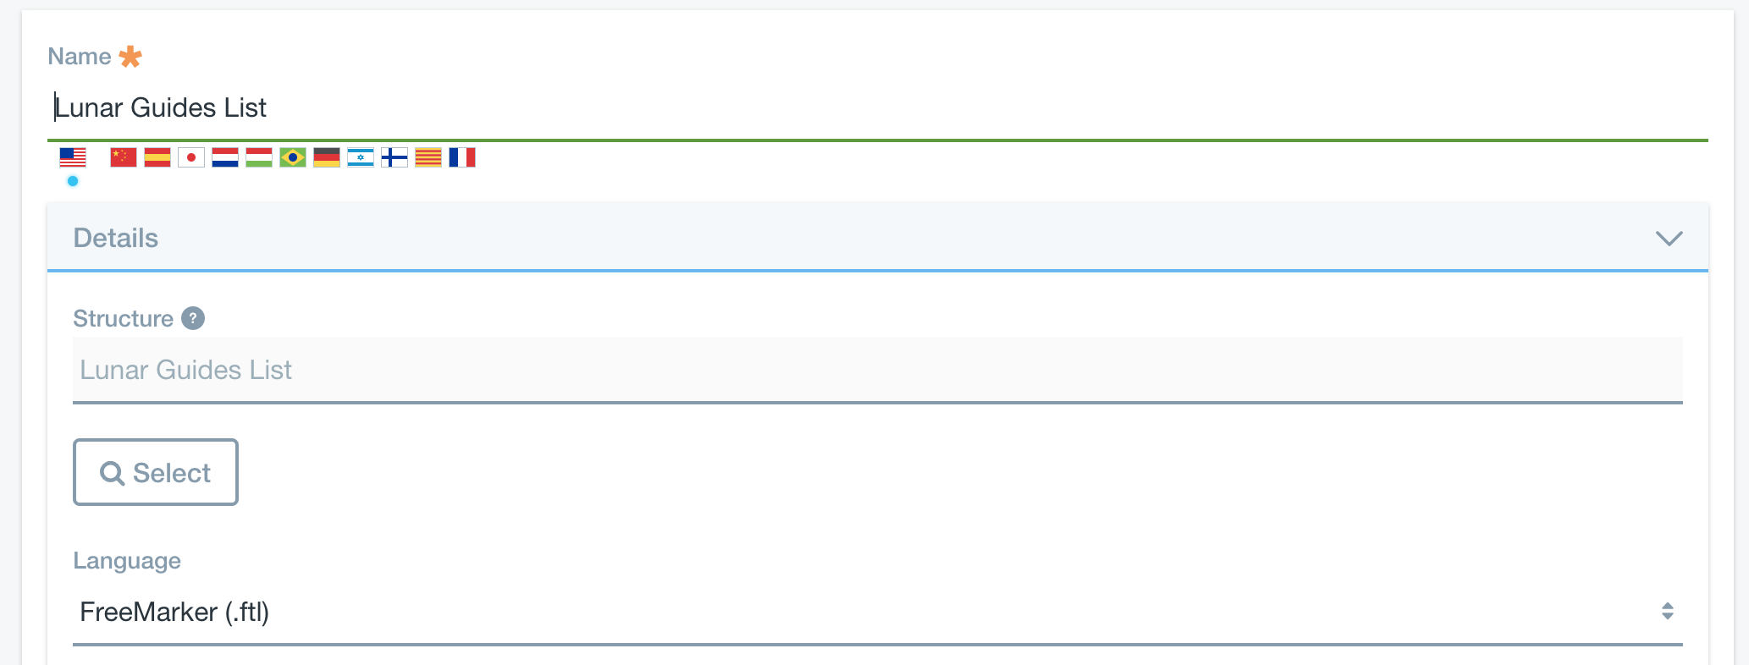Show the Structure help tooltip icon

click(193, 318)
